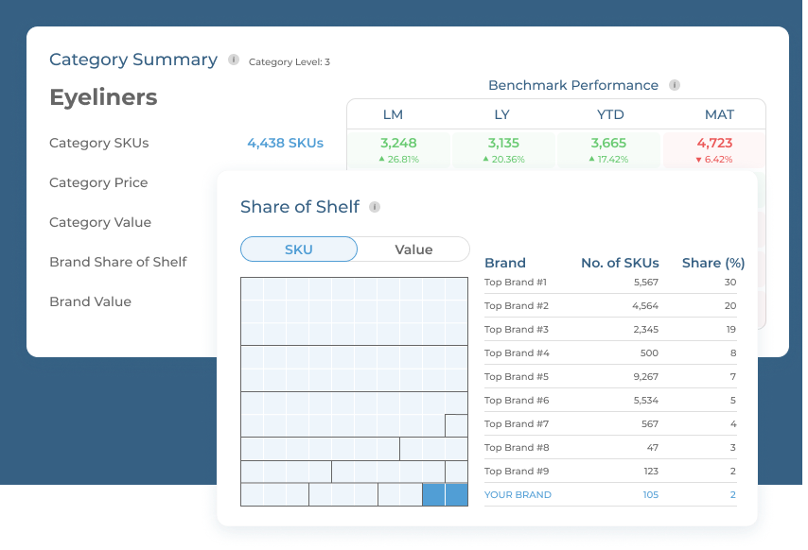Sort by the Brand column header
Image resolution: width=808 pixels, height=550 pixels.
(x=504, y=263)
